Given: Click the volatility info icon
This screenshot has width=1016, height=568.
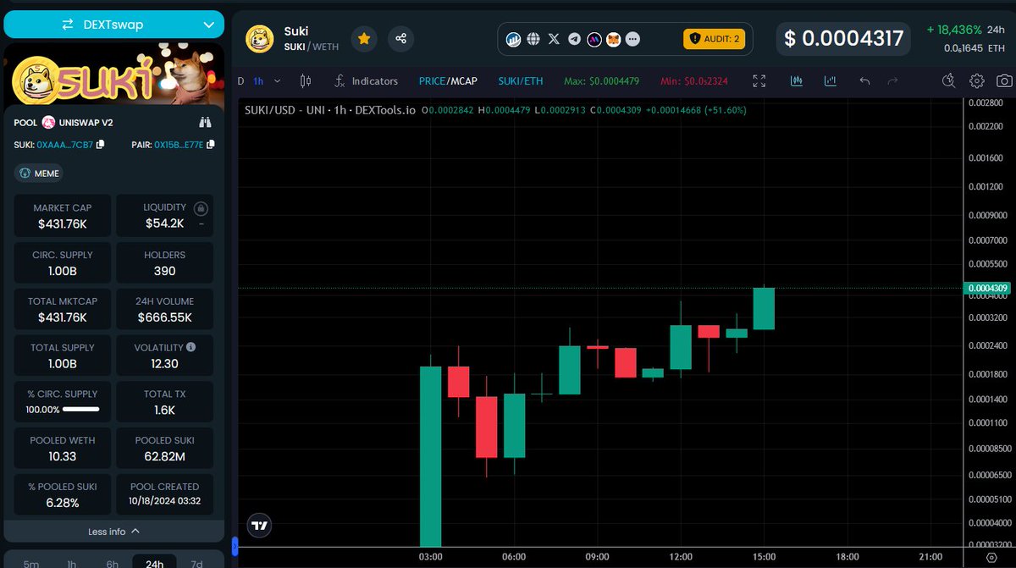Looking at the screenshot, I should tap(190, 347).
